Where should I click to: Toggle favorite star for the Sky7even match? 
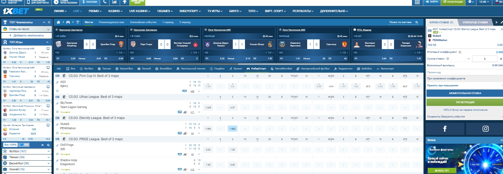pyautogui.click(x=57, y=112)
